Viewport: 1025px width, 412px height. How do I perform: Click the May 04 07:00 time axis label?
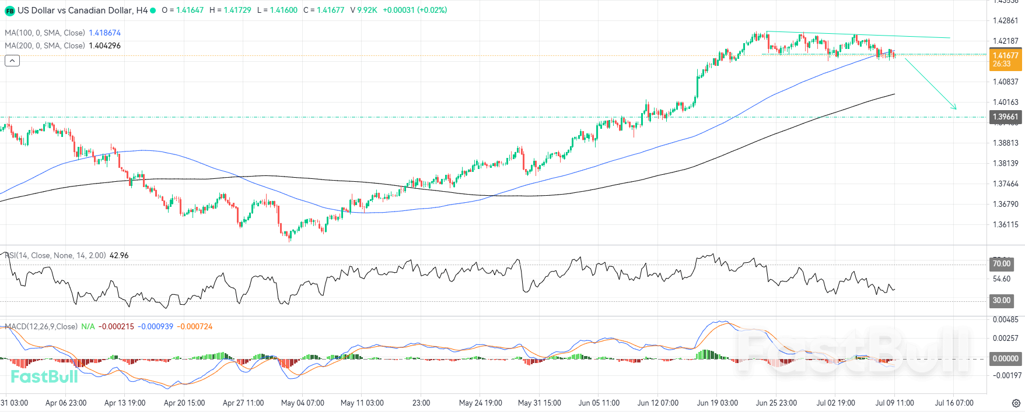click(303, 403)
